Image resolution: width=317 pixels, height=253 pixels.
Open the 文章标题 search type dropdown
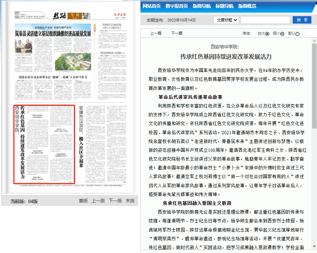pyautogui.click(x=226, y=20)
